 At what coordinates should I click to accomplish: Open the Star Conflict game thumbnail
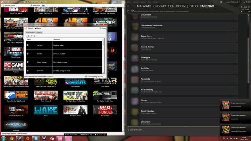click(x=105, y=81)
